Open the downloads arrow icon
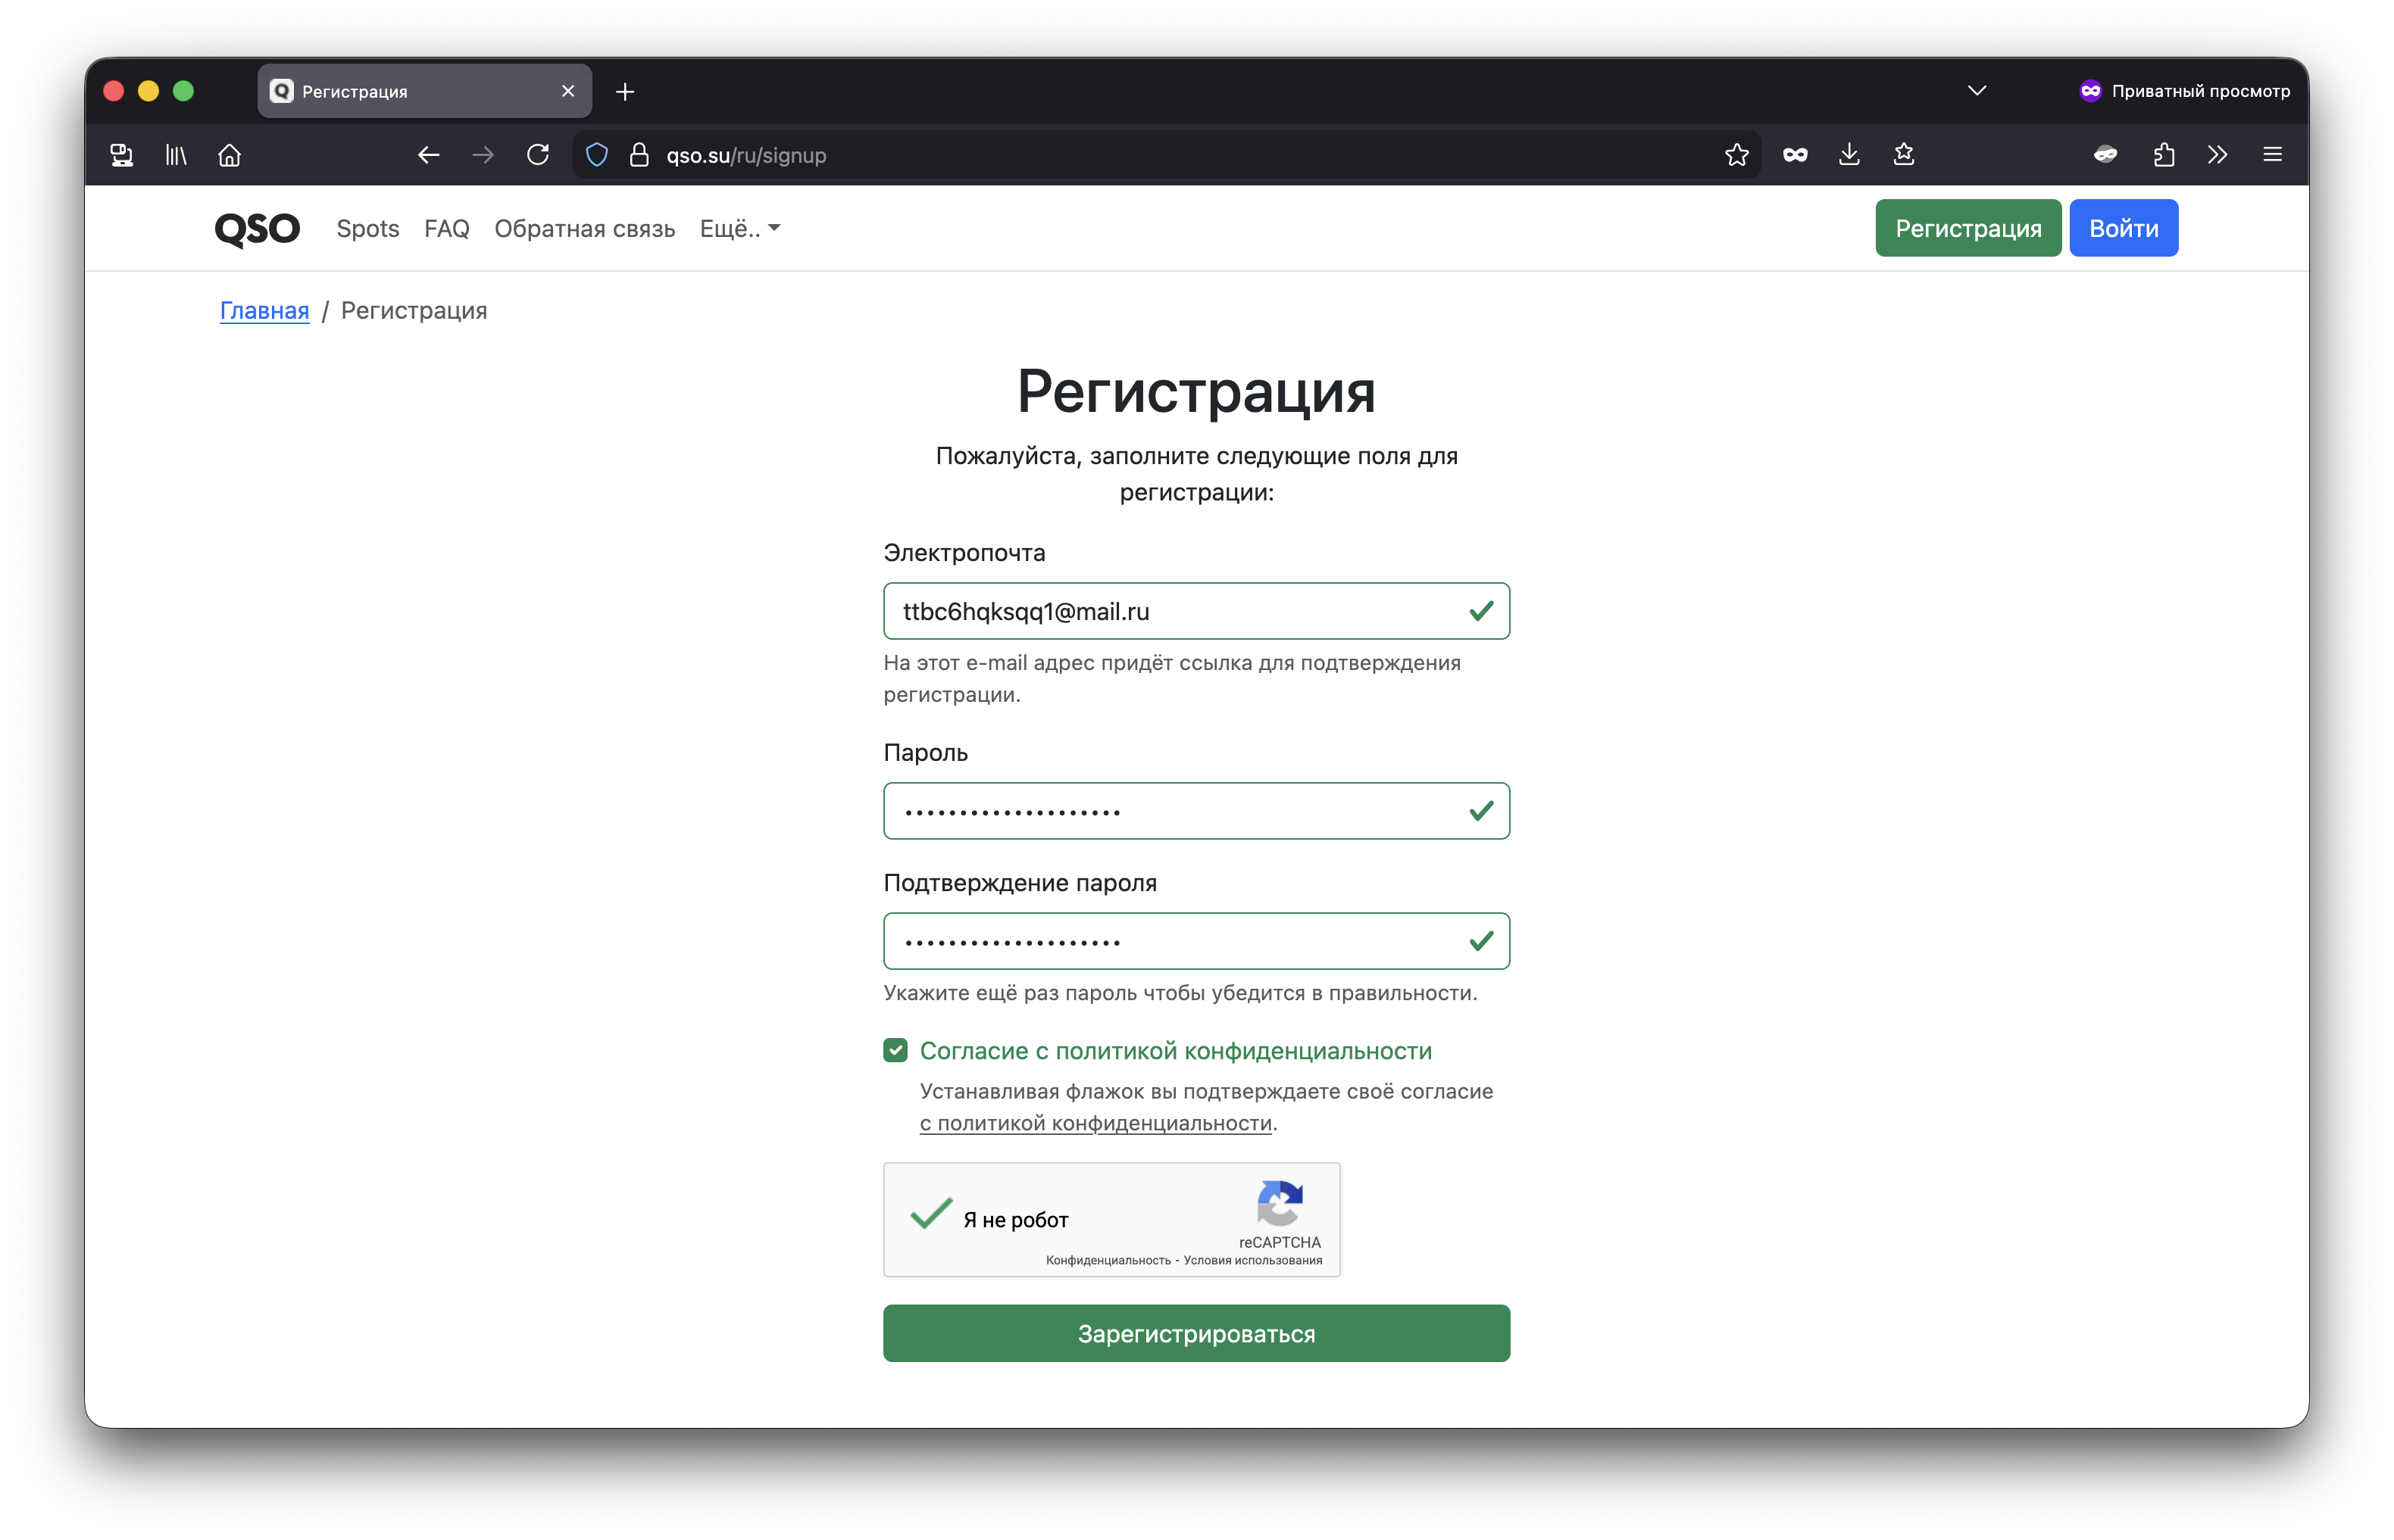 [x=1849, y=155]
